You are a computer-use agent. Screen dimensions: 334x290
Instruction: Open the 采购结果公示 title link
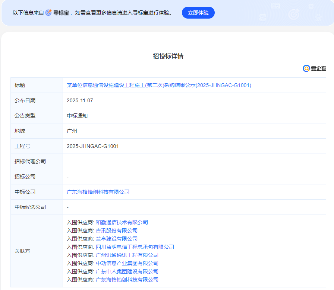tap(159, 85)
